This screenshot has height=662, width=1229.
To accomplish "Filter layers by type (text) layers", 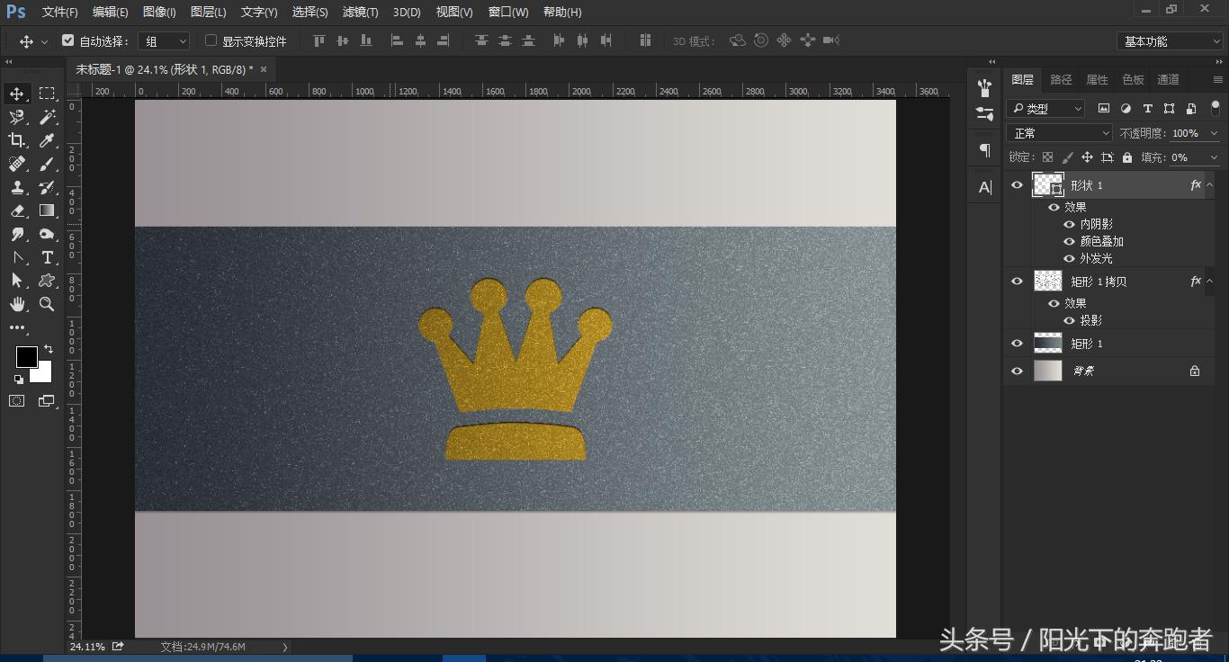I will pos(1147,109).
